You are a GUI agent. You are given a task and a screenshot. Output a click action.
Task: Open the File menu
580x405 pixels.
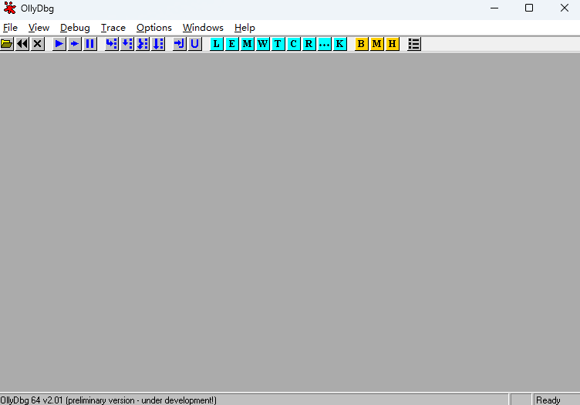[10, 28]
